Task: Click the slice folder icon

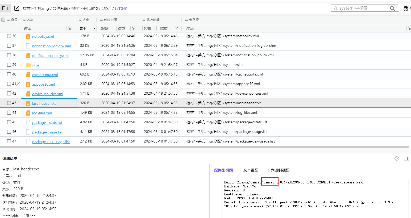Action: click(28, 65)
